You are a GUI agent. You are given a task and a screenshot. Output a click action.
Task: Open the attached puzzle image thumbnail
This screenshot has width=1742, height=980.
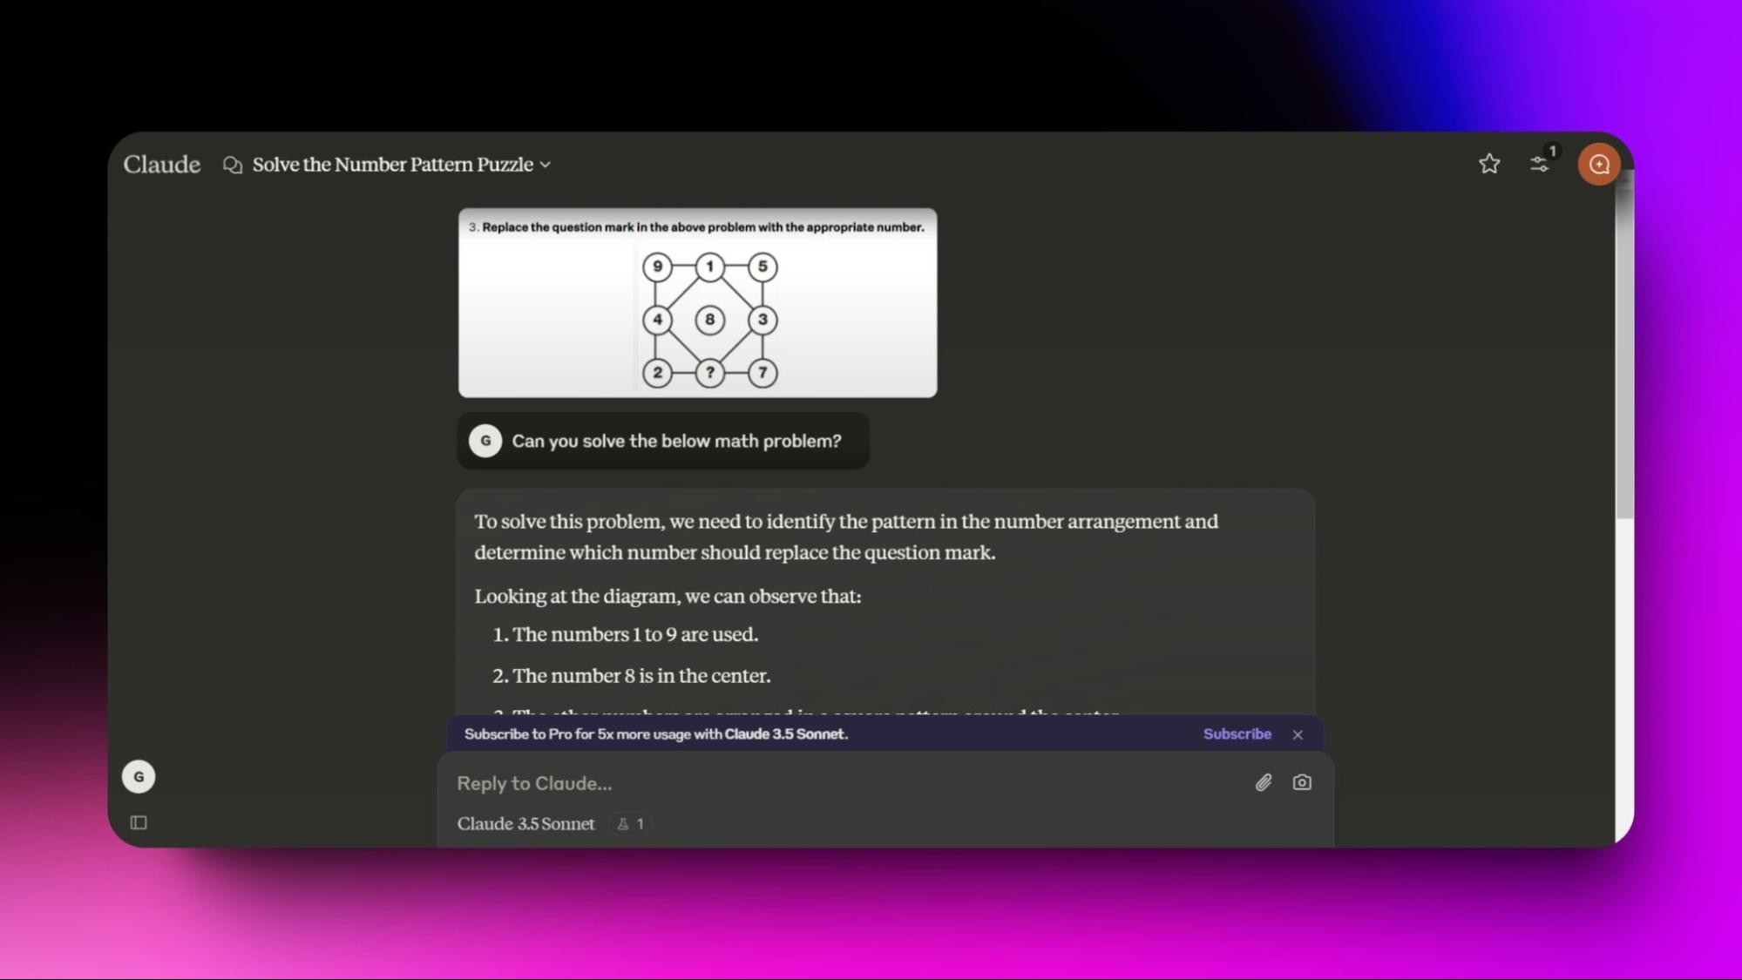pos(698,303)
